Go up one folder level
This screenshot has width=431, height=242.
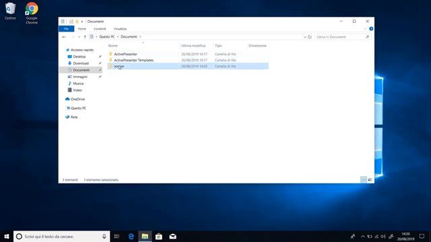click(x=85, y=37)
